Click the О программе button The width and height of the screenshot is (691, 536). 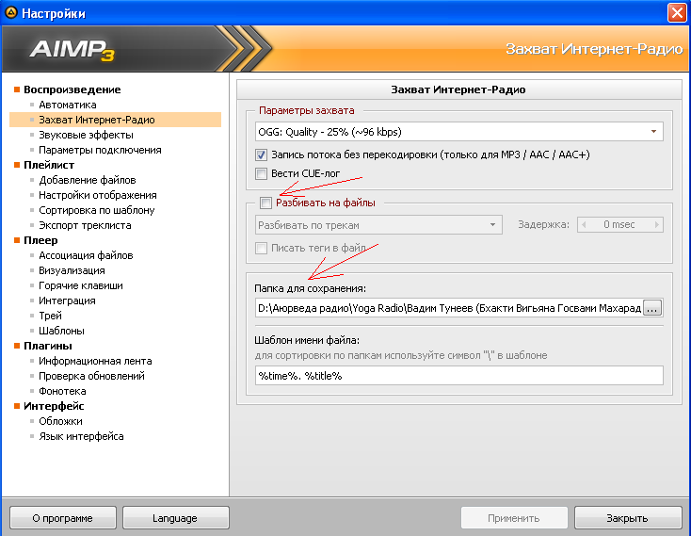point(62,518)
